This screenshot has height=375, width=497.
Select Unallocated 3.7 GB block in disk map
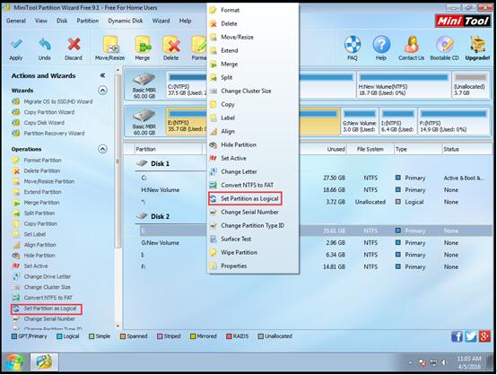coord(470,85)
